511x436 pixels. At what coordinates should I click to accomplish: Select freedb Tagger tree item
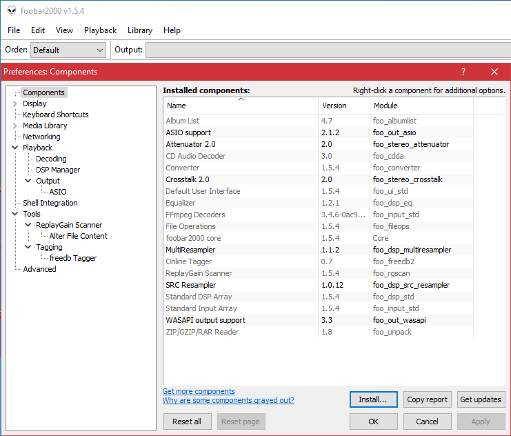[72, 258]
